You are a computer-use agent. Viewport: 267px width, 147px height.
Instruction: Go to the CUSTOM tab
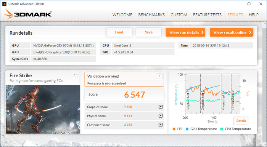click(x=179, y=15)
